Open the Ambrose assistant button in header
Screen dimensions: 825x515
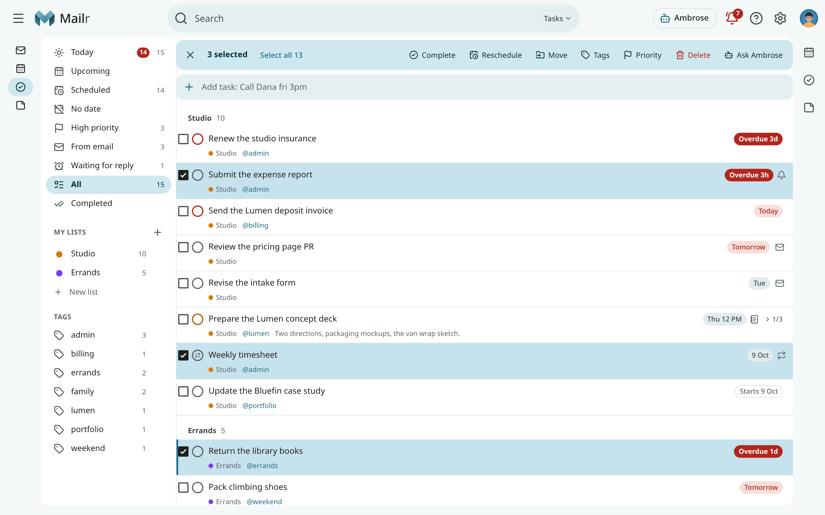(x=685, y=18)
